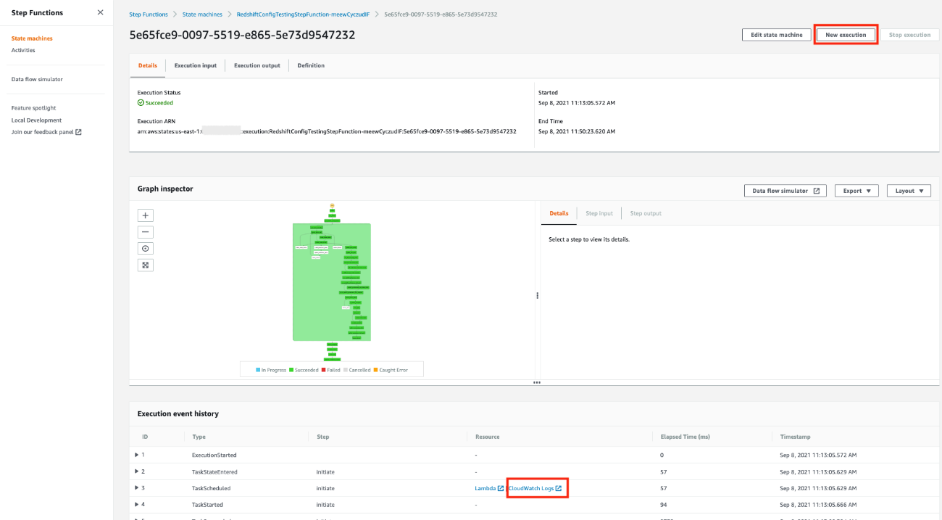942x520 pixels.
Task: Open Local Development in sidebar
Action: (36, 120)
